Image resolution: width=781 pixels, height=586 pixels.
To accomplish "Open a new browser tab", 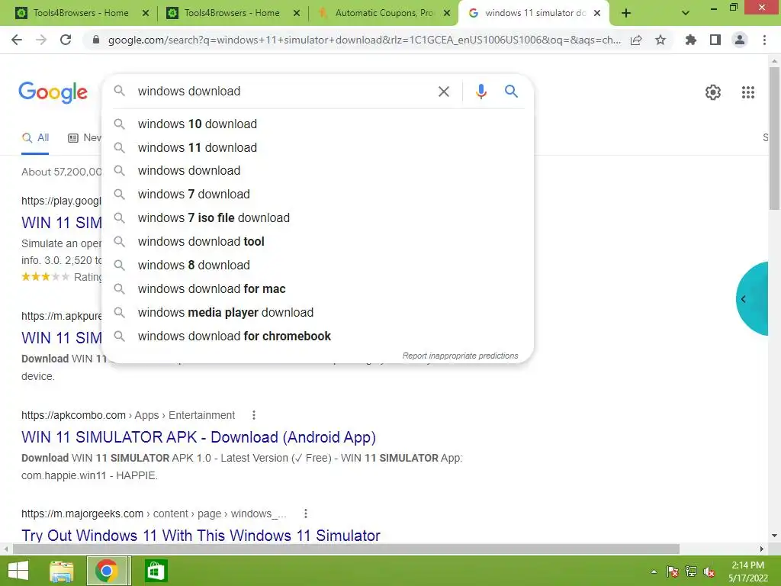I will pos(626,14).
